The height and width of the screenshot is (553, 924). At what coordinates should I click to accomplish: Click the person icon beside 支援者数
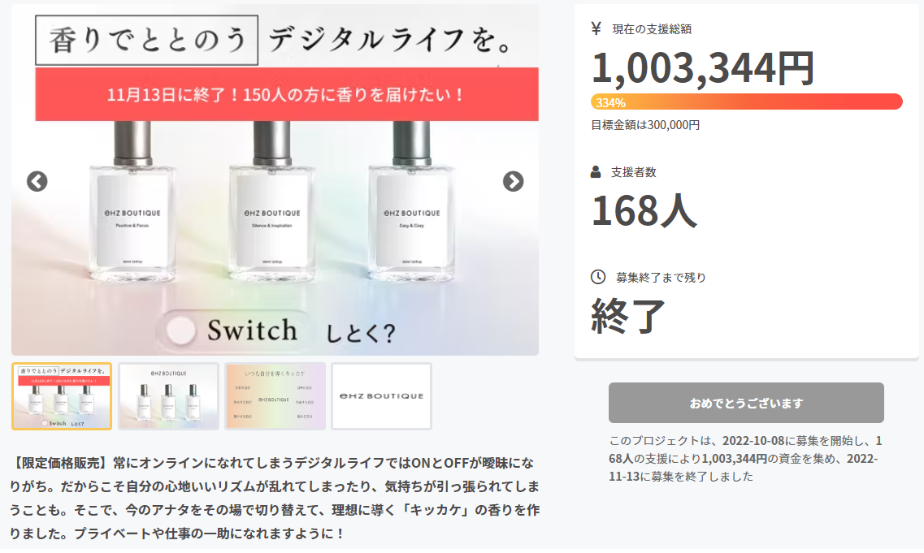pyautogui.click(x=596, y=172)
